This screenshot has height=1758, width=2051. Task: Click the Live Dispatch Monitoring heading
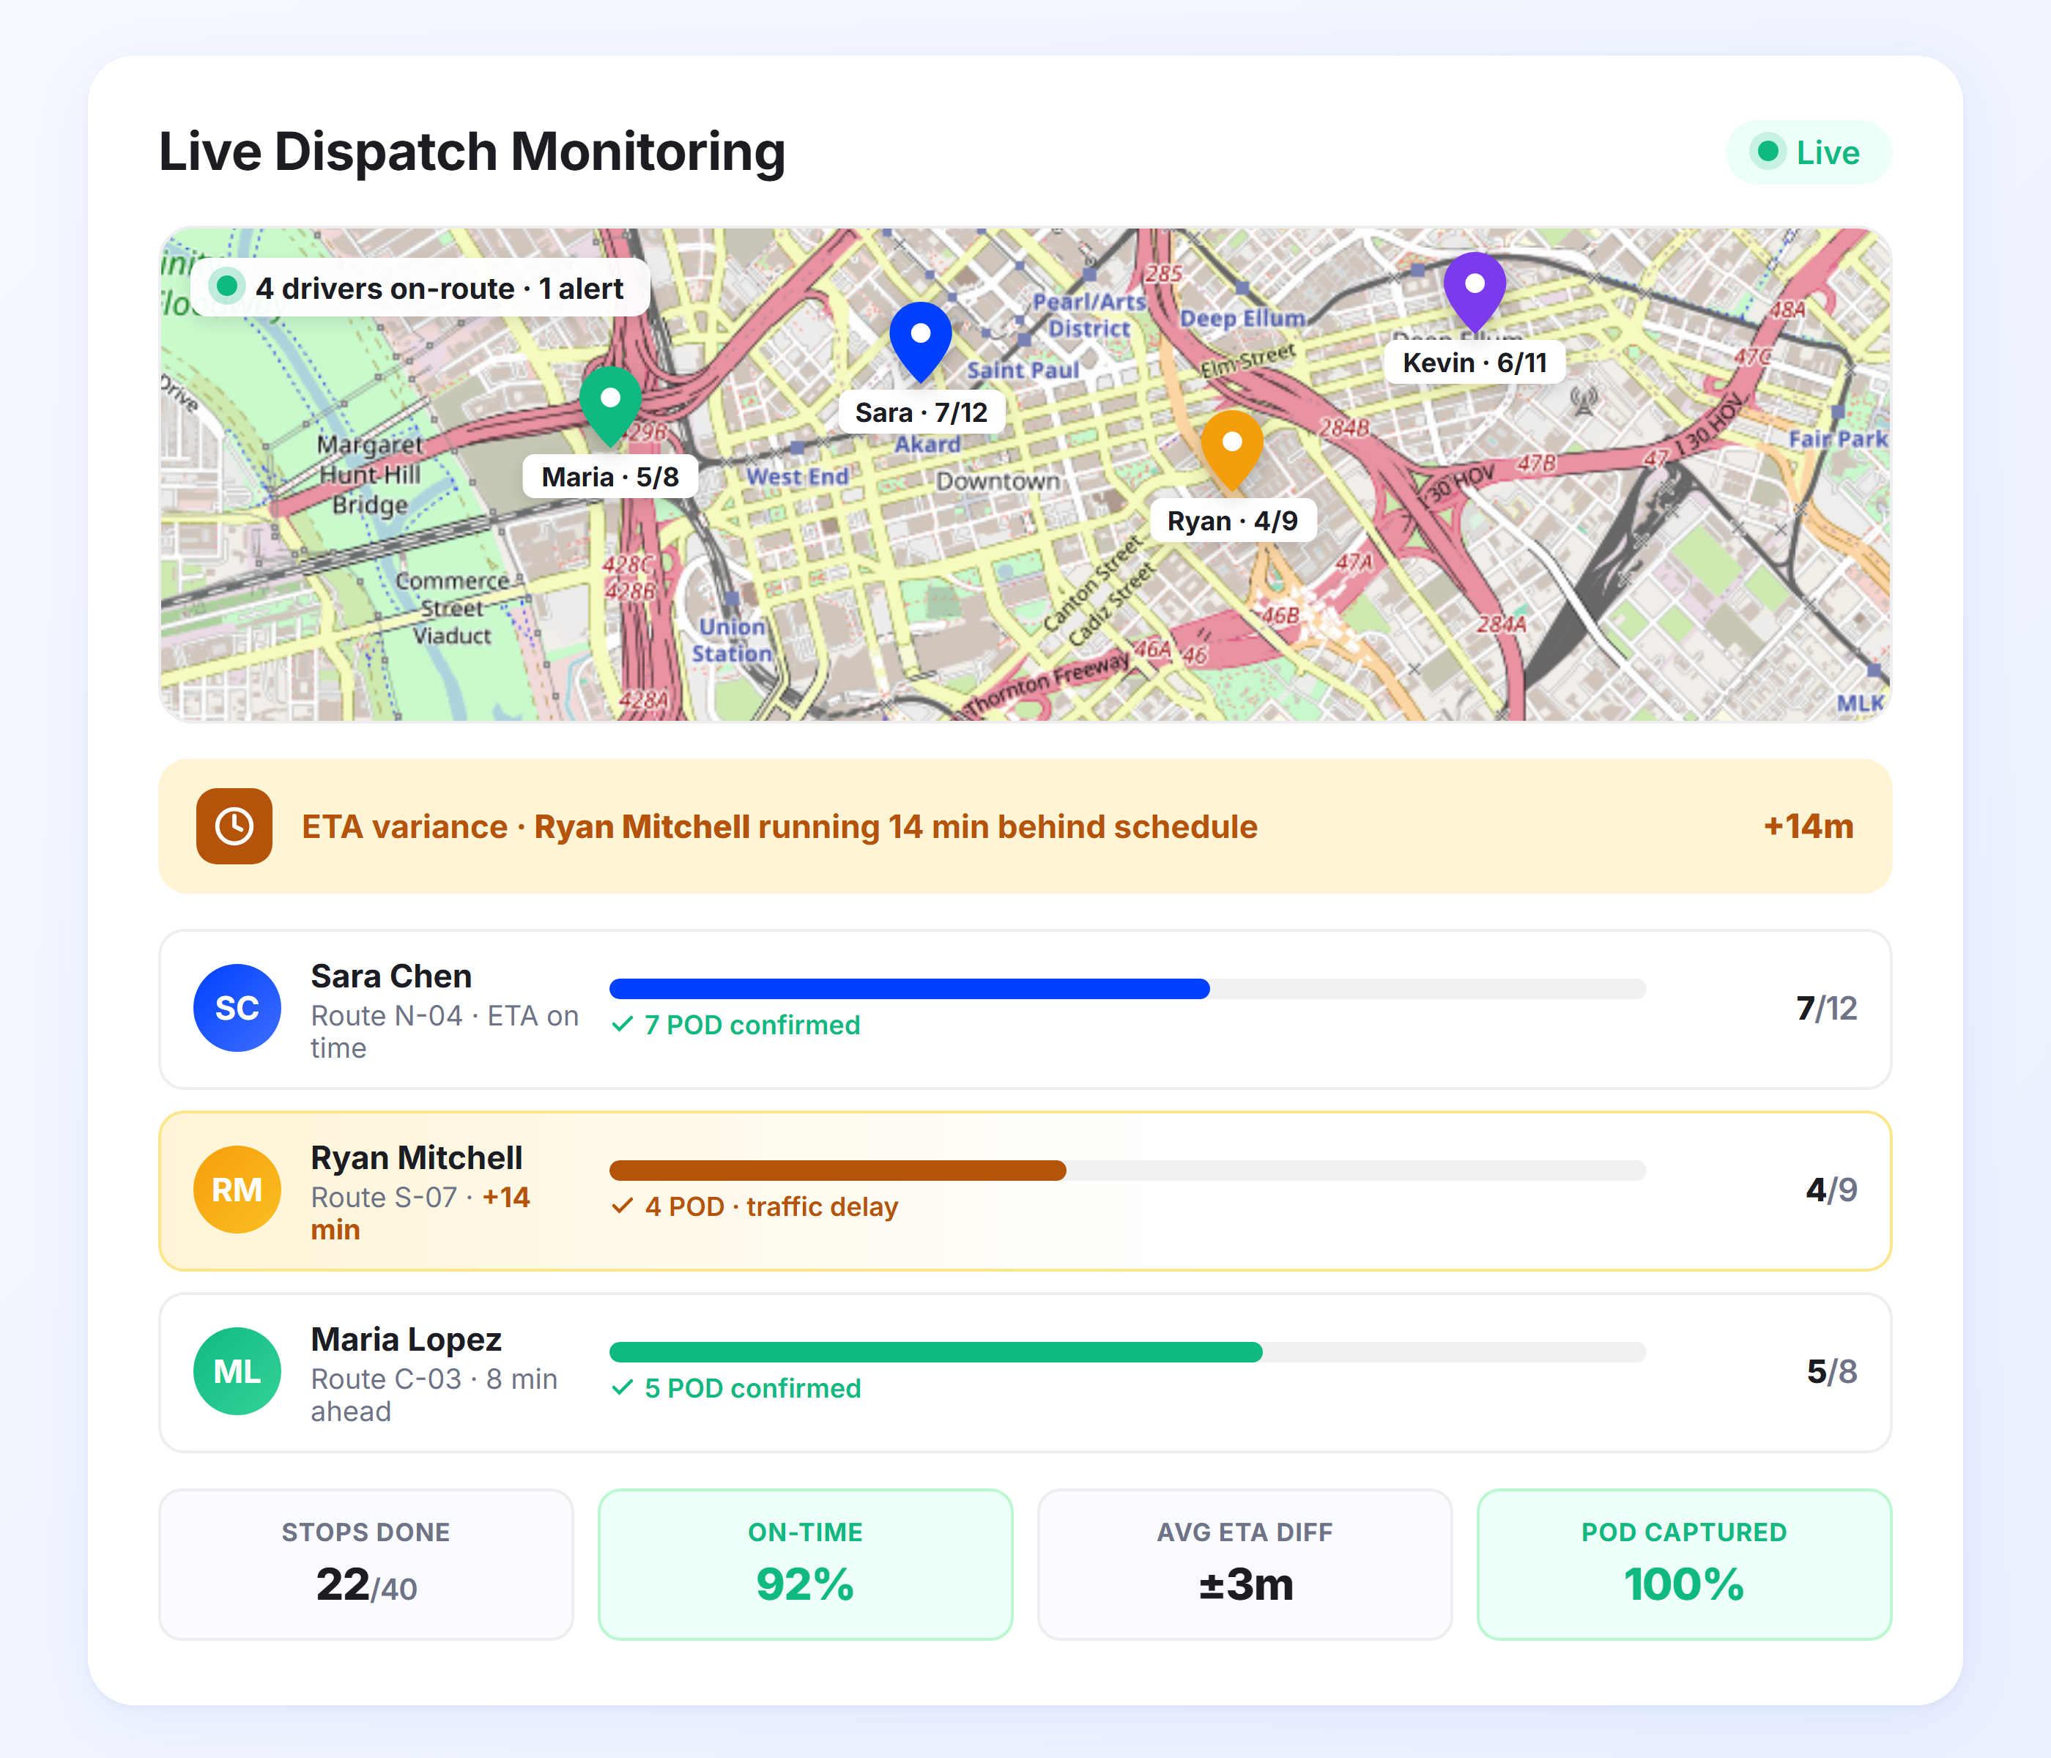click(472, 152)
